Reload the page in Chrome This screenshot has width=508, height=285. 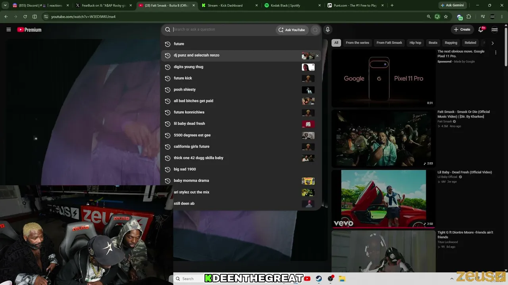[25, 17]
